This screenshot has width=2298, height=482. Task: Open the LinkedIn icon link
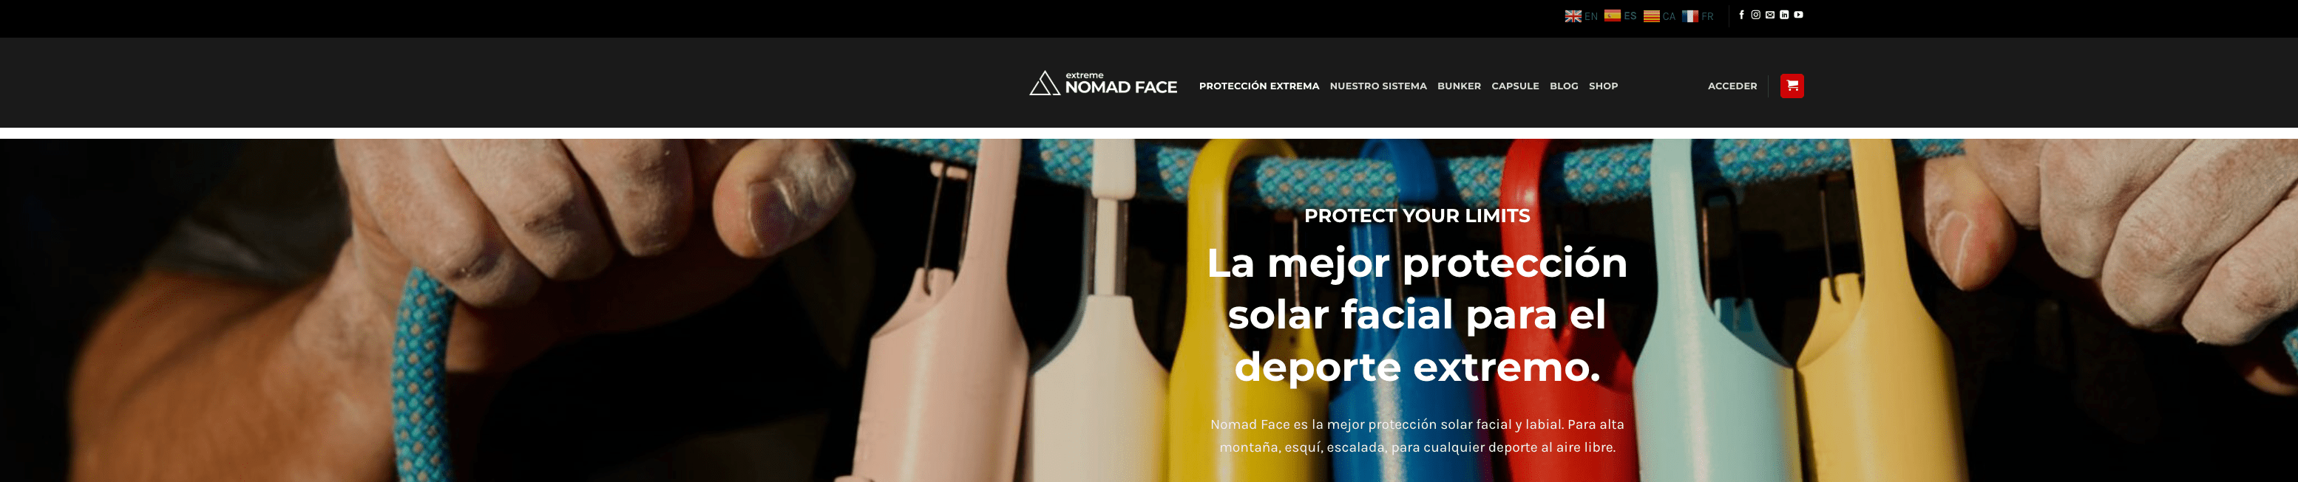[1784, 16]
